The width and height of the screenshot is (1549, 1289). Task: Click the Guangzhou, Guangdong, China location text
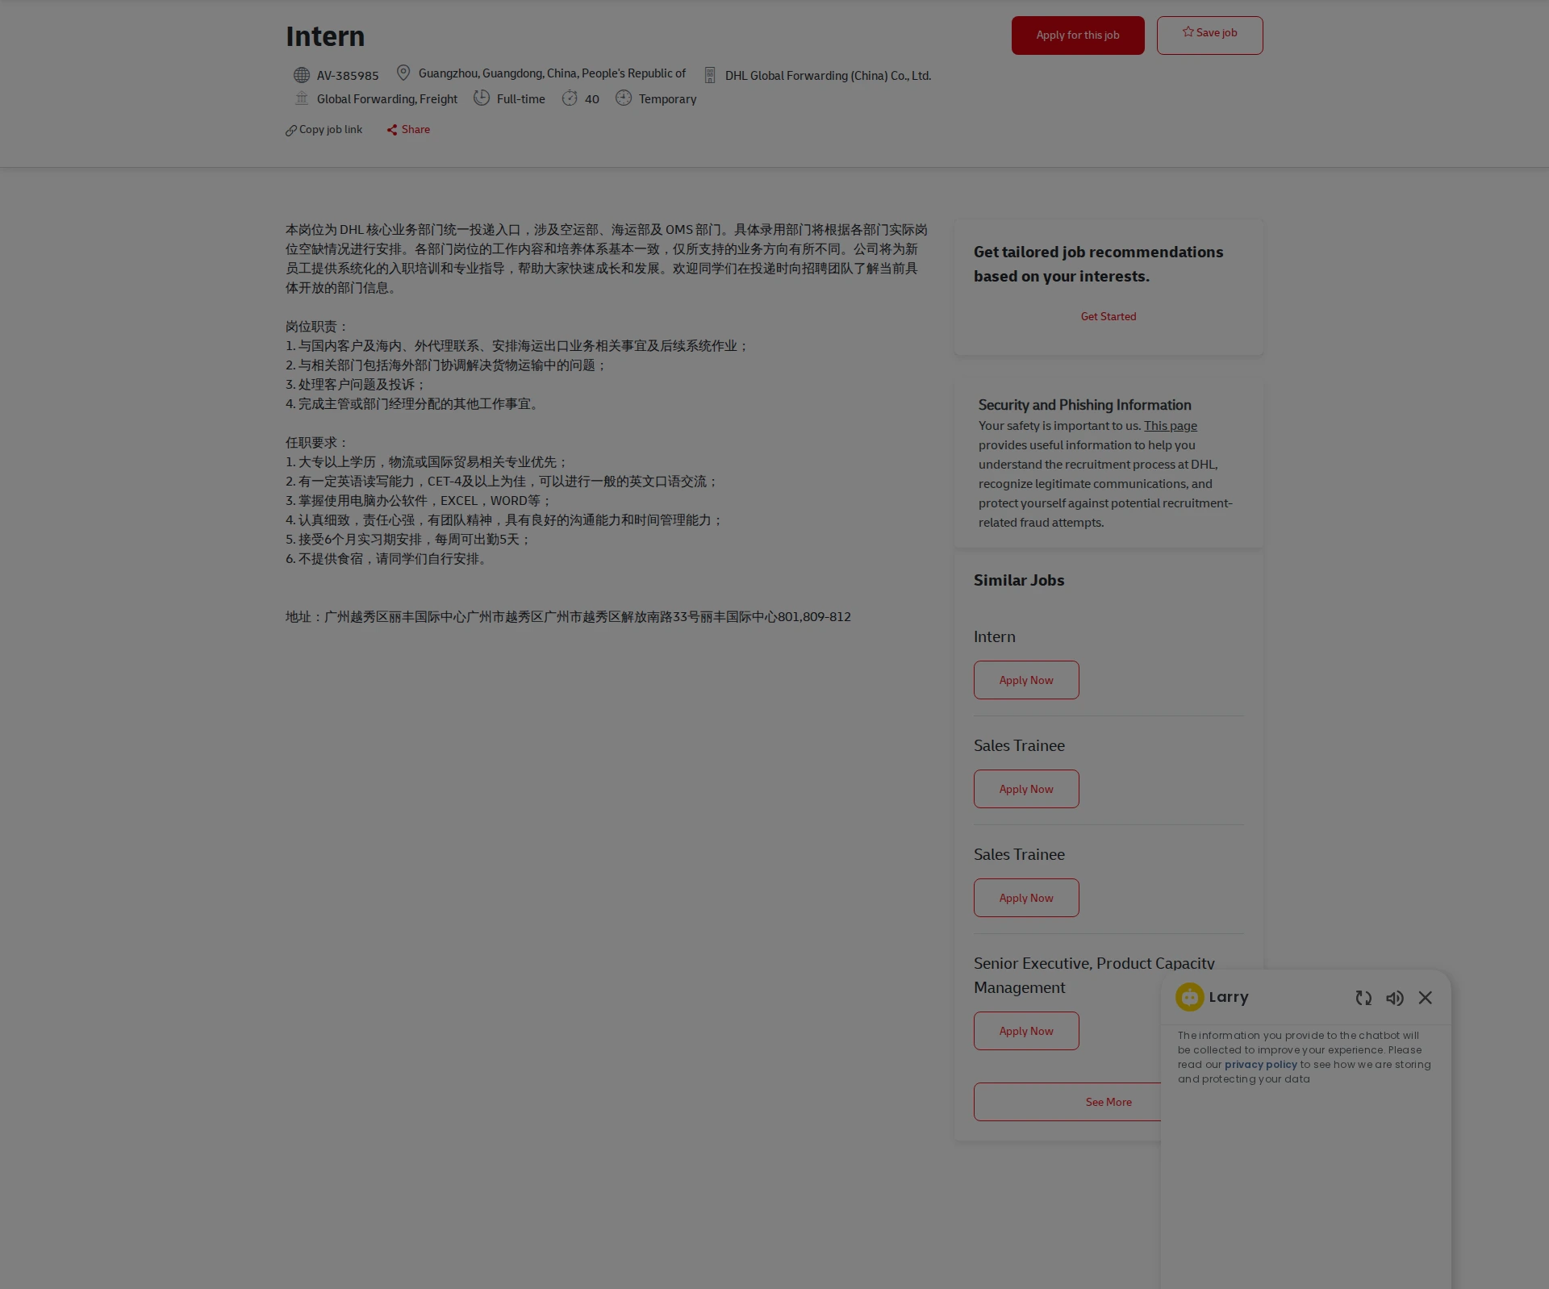(552, 73)
